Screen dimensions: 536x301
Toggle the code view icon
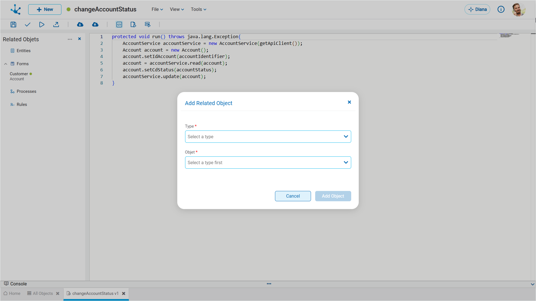click(119, 25)
